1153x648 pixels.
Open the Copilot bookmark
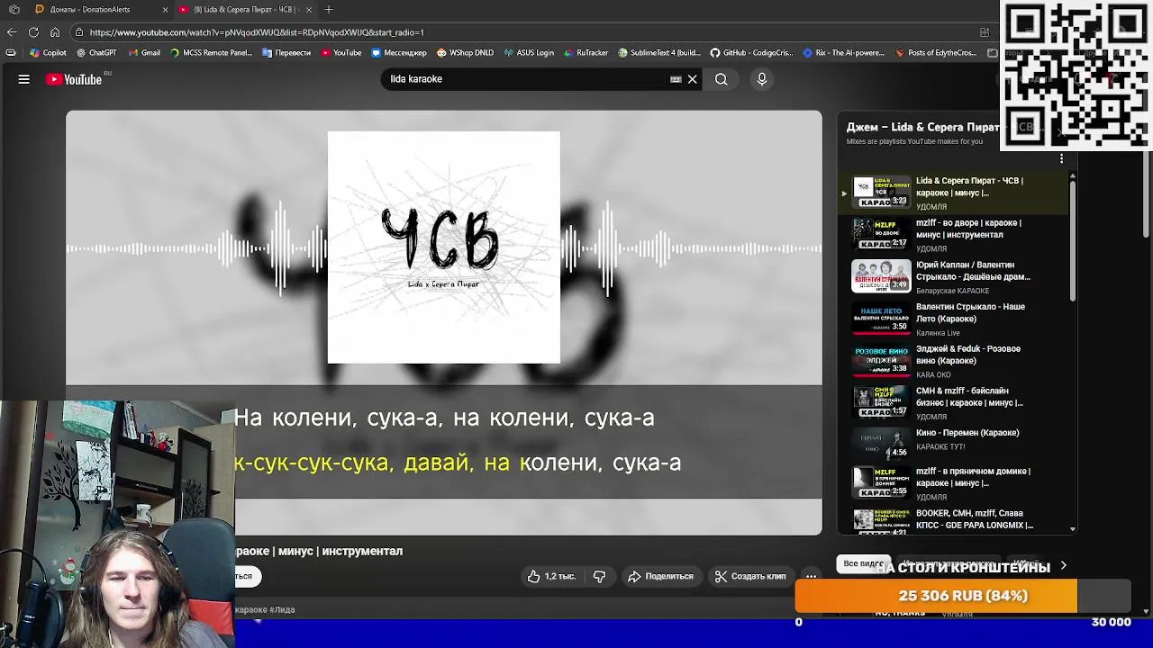(x=48, y=53)
